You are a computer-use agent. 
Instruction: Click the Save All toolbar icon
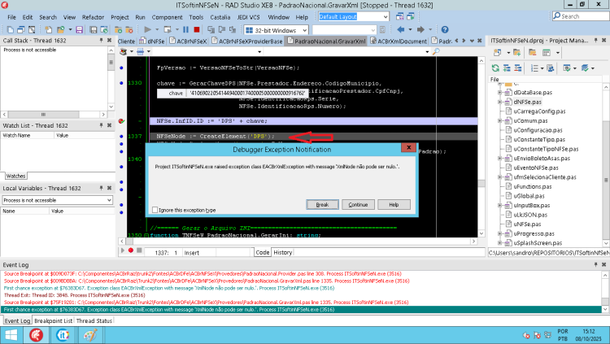(x=94, y=29)
